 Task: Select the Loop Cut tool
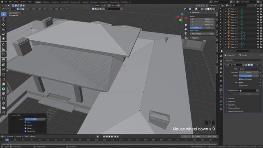4,74
